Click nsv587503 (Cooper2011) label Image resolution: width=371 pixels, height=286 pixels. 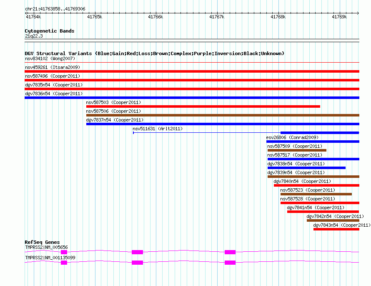pos(113,102)
